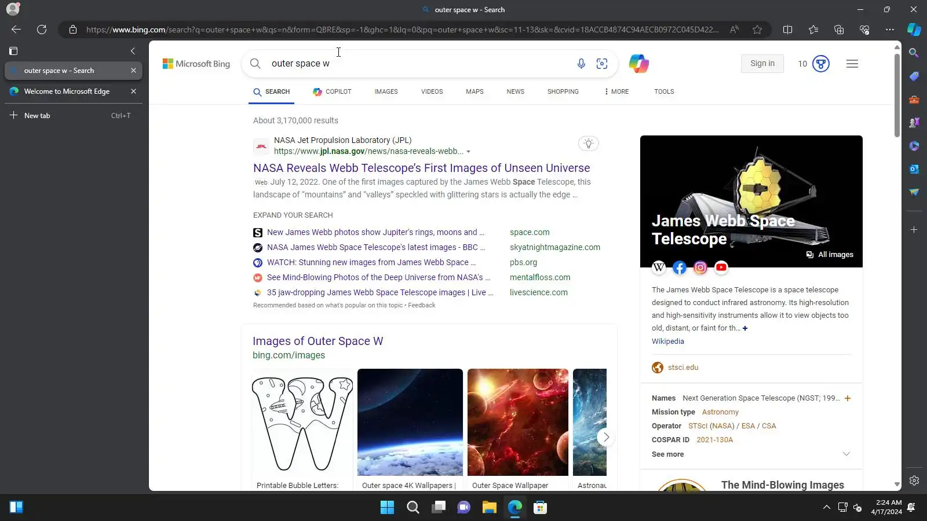Show next images with the carousel arrow

(x=606, y=437)
